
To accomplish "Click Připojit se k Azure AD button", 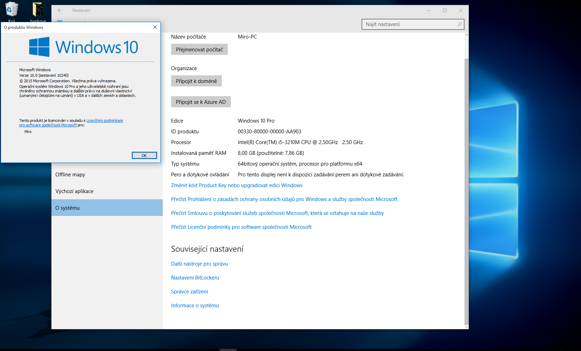I will (x=201, y=102).
